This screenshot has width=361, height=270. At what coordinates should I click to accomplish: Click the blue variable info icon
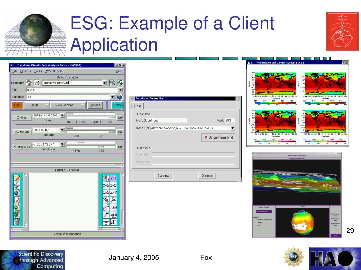tap(120, 97)
